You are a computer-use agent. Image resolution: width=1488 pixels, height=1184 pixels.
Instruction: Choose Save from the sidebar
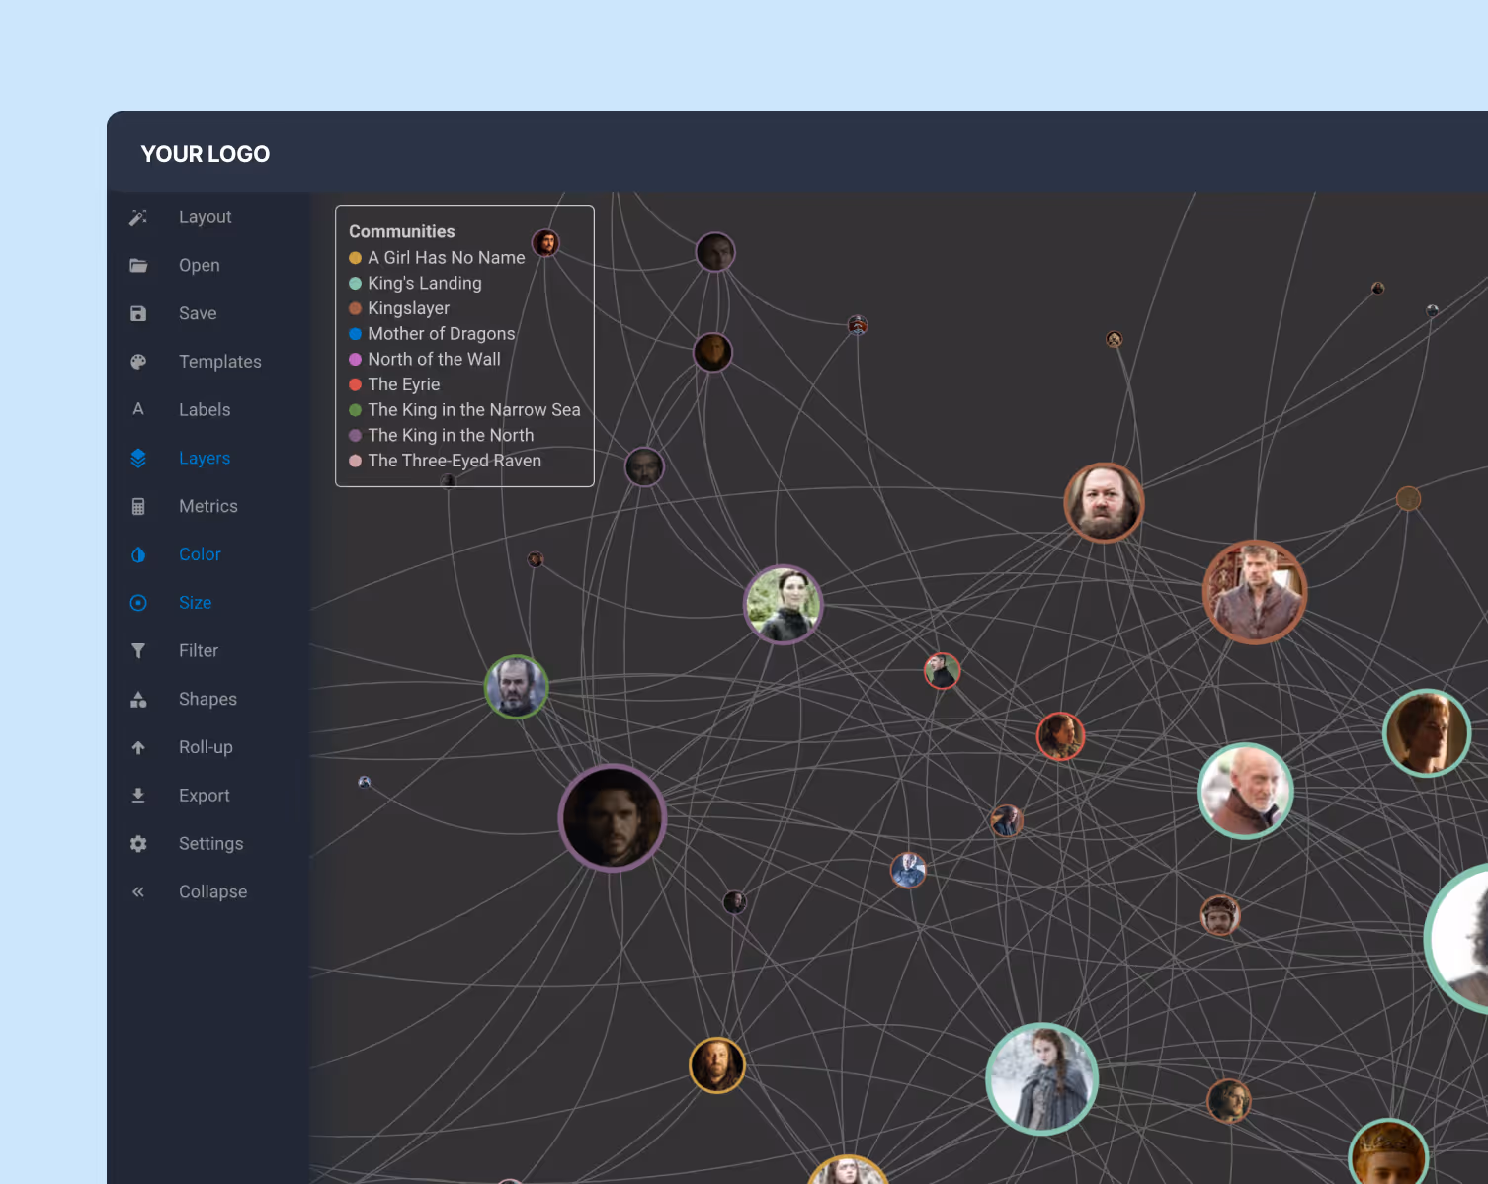click(198, 313)
